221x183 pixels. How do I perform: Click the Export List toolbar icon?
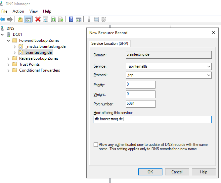coord(61,20)
